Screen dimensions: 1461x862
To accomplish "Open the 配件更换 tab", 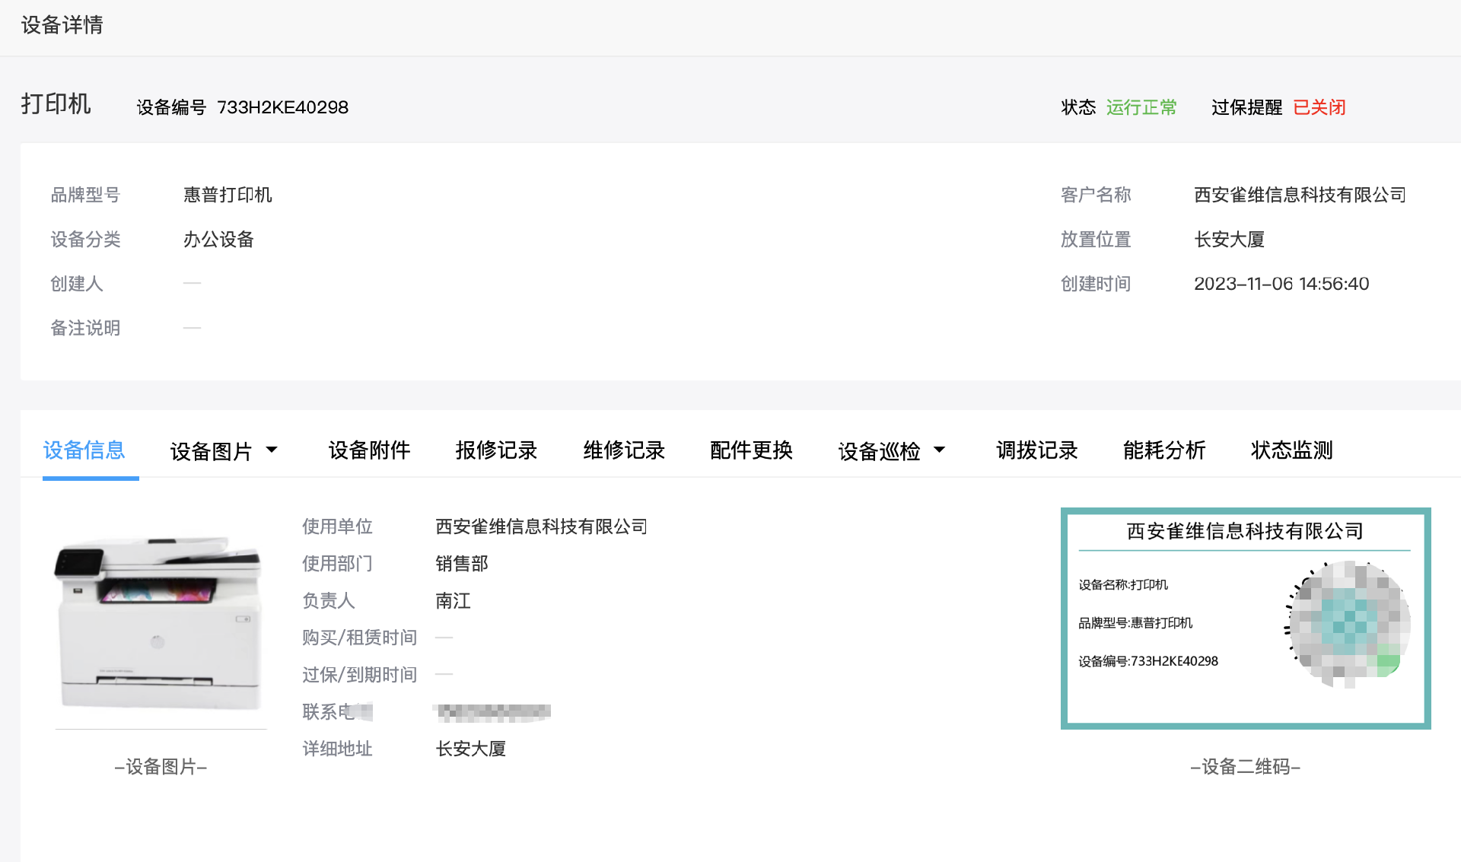I will 751,450.
